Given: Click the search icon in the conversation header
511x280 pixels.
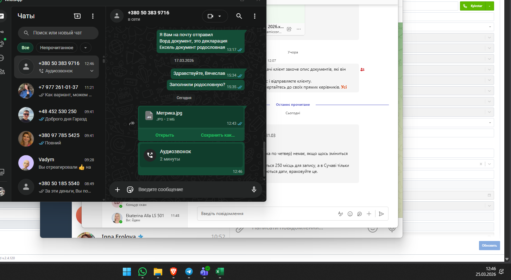Looking at the screenshot, I should (x=239, y=16).
